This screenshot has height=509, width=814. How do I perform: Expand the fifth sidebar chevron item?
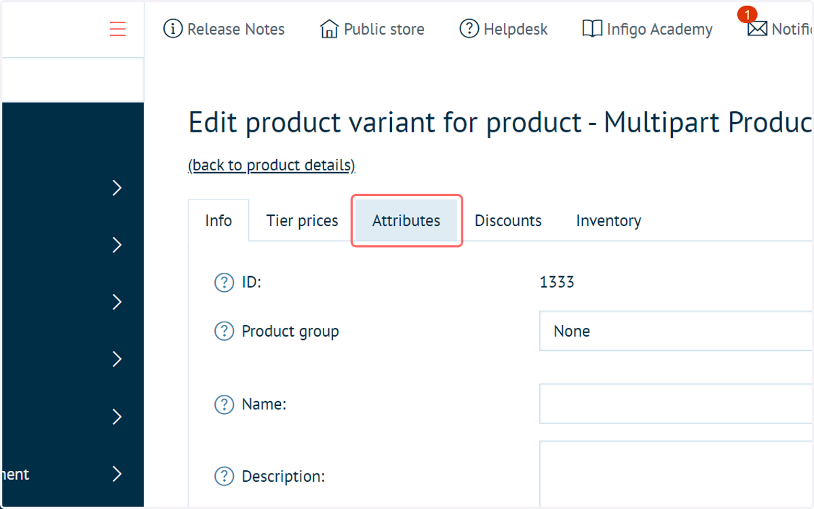pyautogui.click(x=117, y=416)
